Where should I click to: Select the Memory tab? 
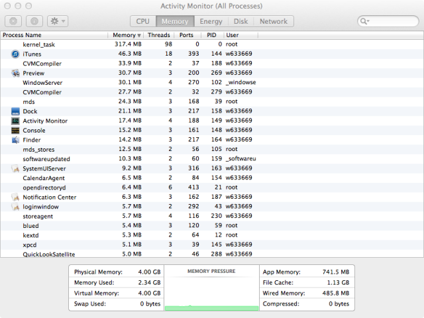[x=175, y=21]
